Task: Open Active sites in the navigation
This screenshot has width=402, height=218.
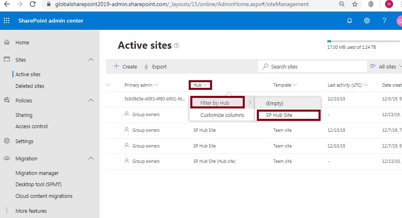Action: pos(28,74)
